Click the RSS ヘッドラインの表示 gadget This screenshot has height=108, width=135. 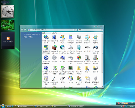(x=8, y=40)
